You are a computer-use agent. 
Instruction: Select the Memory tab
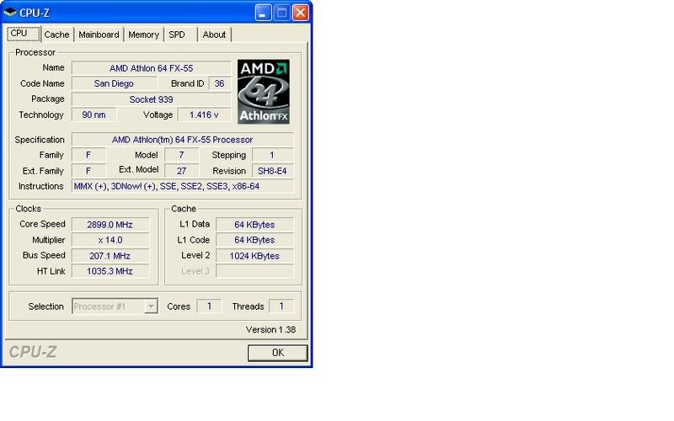coord(143,35)
